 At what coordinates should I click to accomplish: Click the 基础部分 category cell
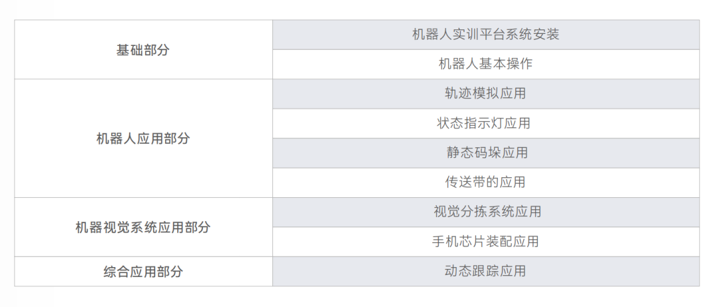(x=143, y=50)
